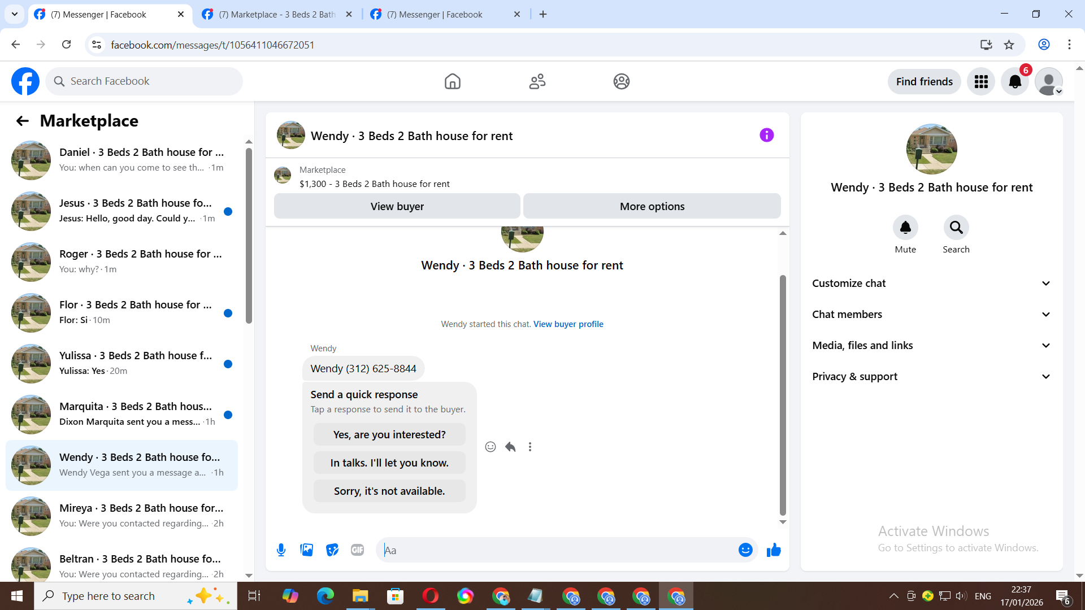Open the View buyer profile link
This screenshot has width=1085, height=610.
pyautogui.click(x=568, y=324)
